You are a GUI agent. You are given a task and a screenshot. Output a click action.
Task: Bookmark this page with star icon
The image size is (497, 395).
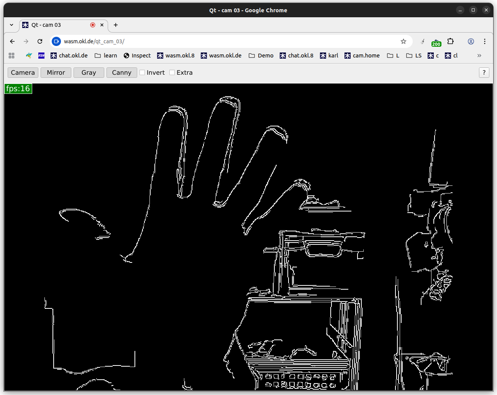pos(403,41)
